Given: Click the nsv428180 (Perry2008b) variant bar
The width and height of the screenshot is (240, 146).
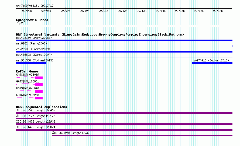Looking at the screenshot, I should [x=124, y=40].
